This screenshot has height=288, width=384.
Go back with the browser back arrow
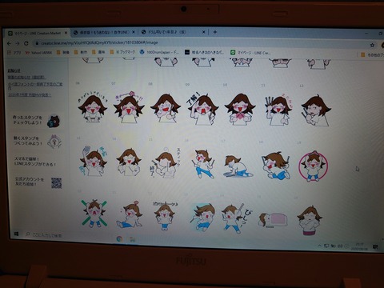pyautogui.click(x=10, y=43)
